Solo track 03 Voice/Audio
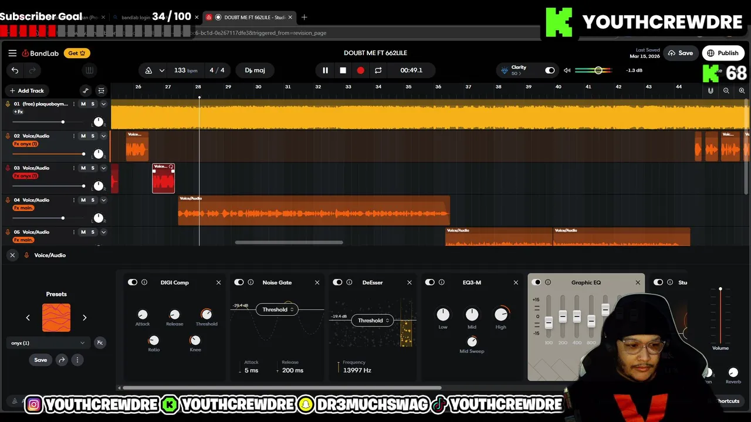 pos(92,168)
